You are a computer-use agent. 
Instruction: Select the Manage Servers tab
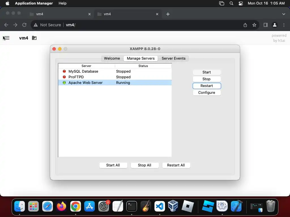140,58
